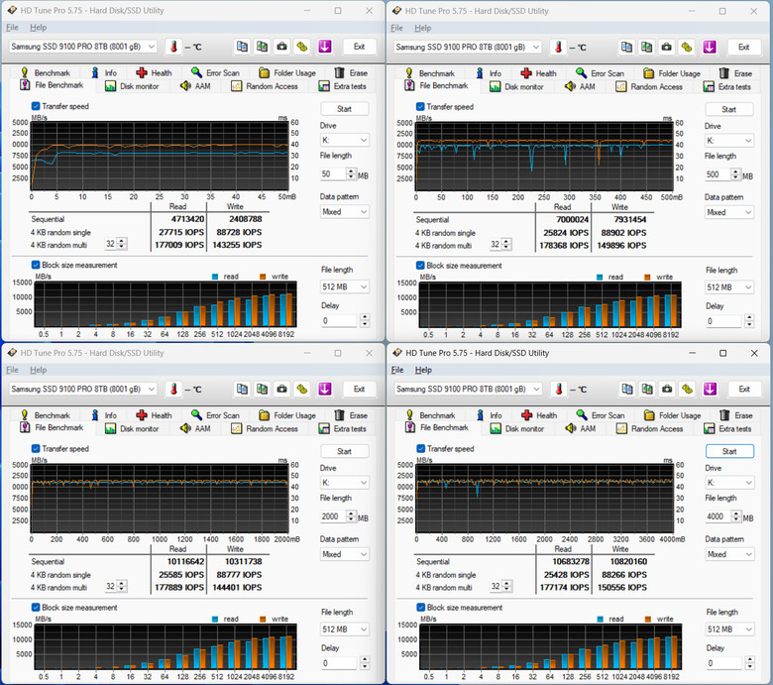773x685 pixels.
Task: Click the copy-screenshot icon in the 500 MB window
Action: [647, 47]
